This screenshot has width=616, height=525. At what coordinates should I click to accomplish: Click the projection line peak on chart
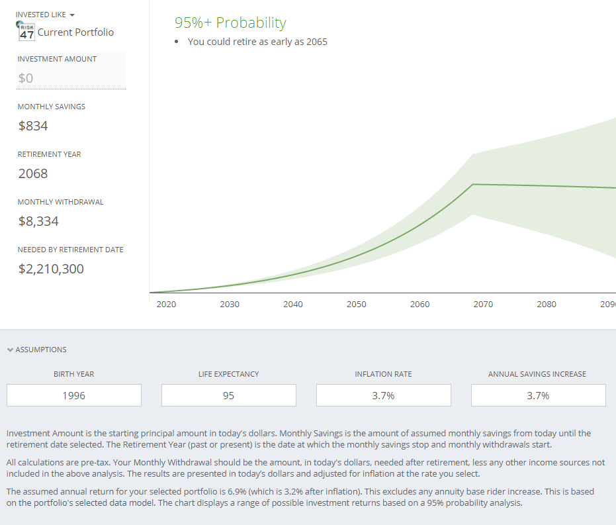click(472, 184)
